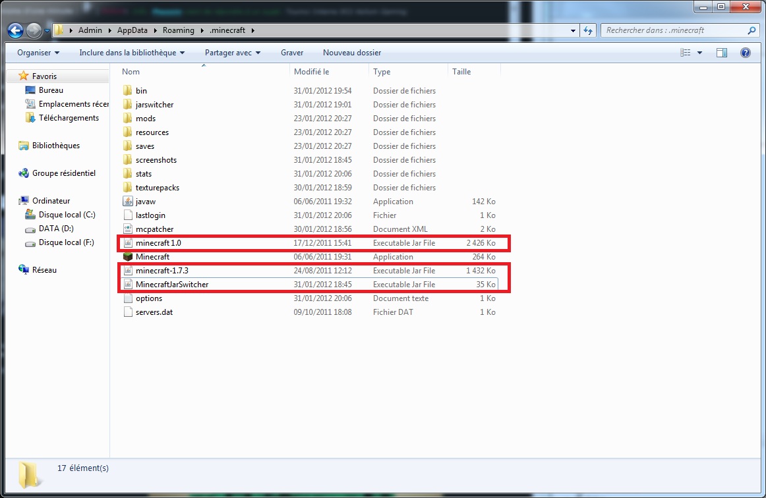Select the stats folder icon

point(127,174)
